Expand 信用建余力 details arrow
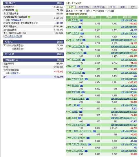 61,3
